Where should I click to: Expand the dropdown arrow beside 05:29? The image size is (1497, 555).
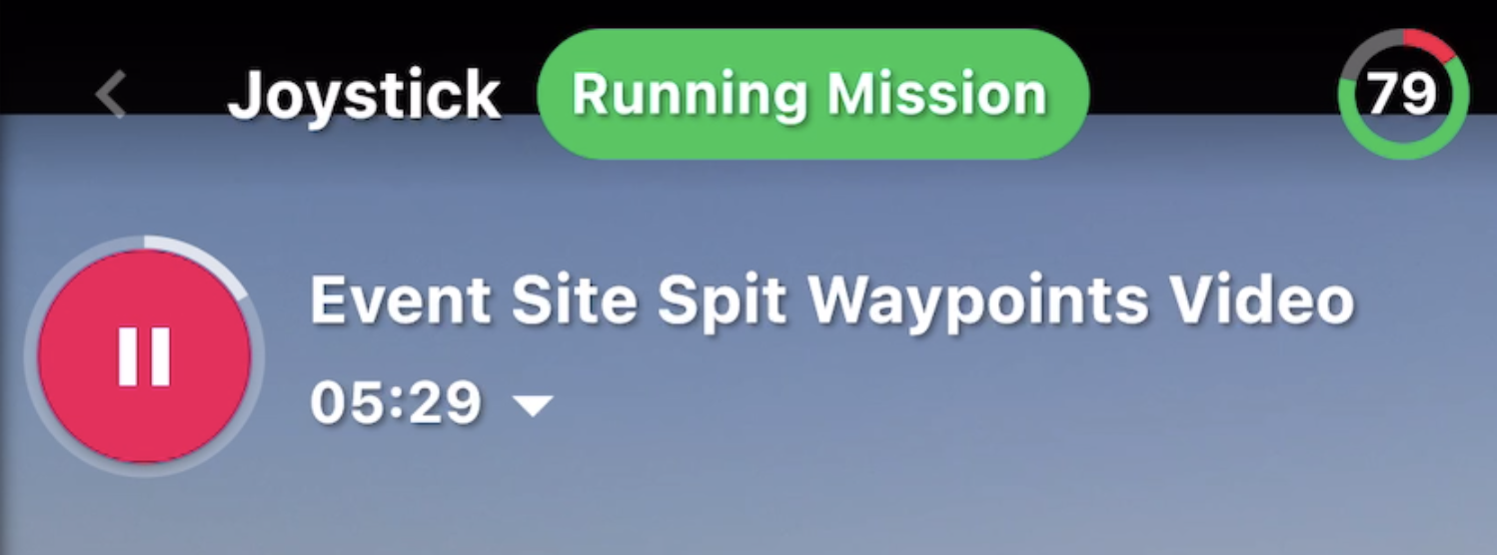[534, 404]
